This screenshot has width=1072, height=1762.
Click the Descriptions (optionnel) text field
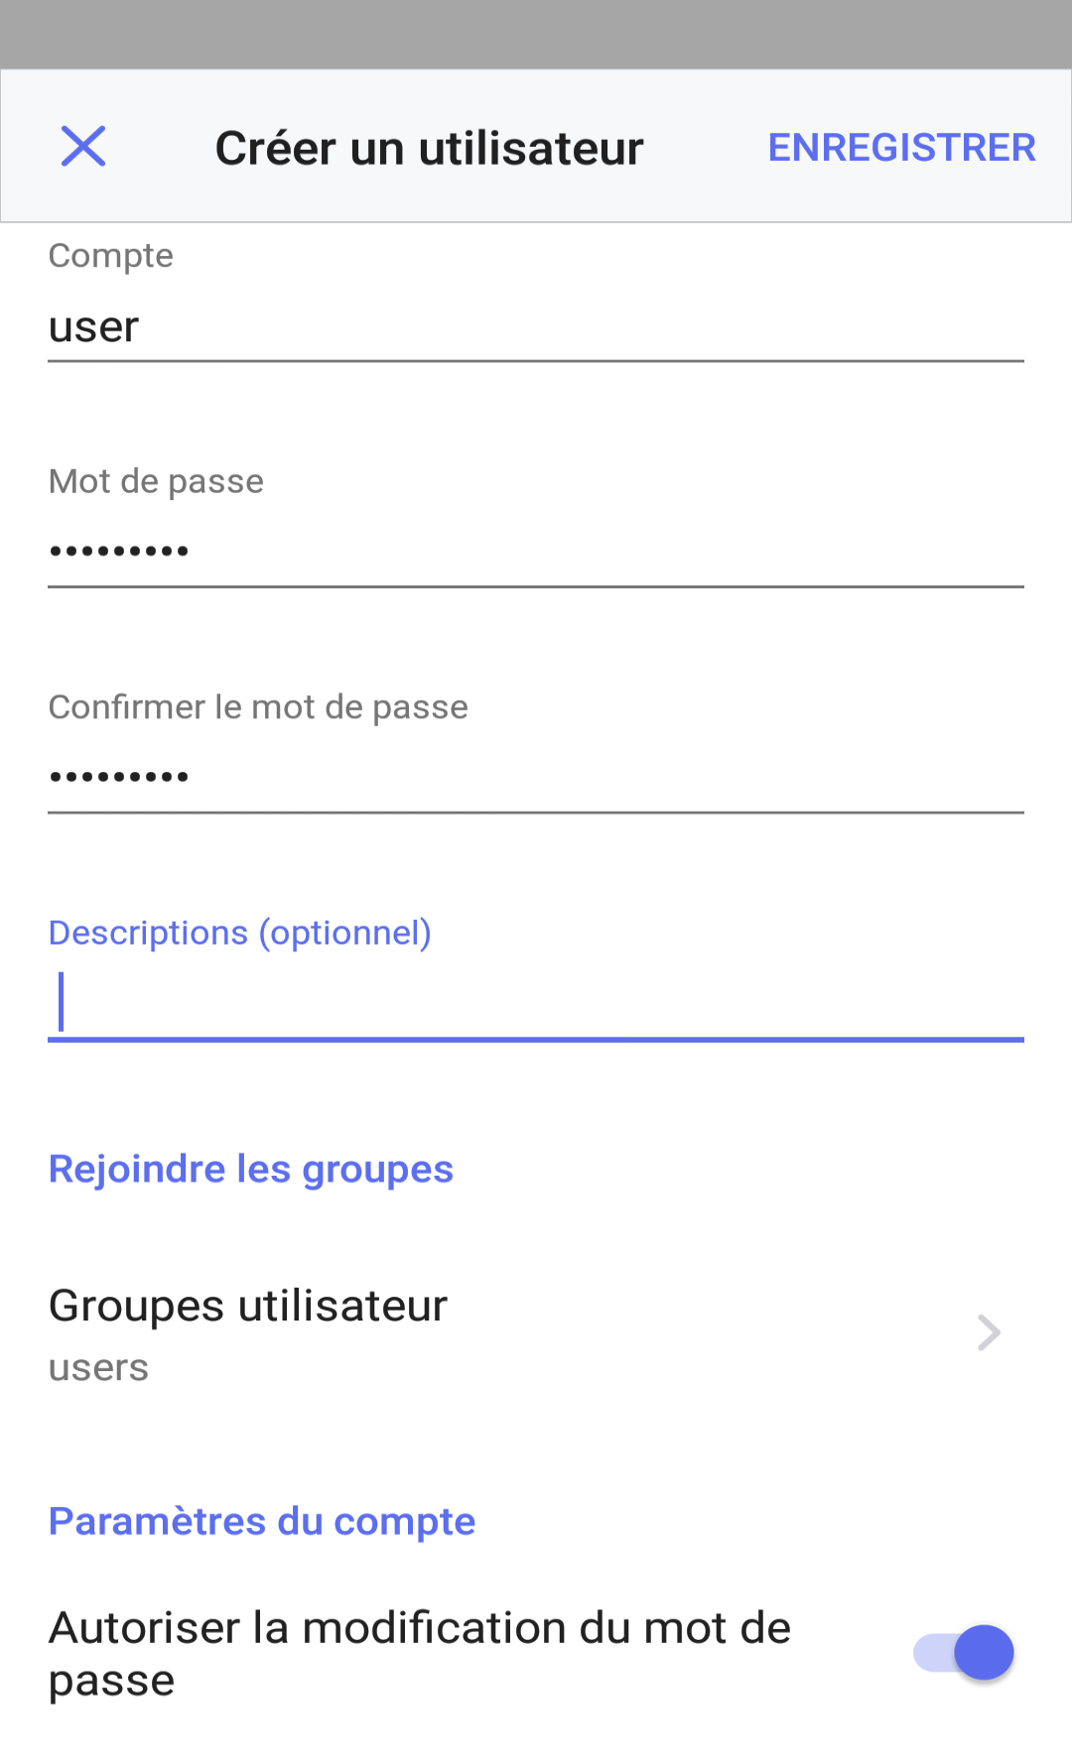(x=536, y=1002)
